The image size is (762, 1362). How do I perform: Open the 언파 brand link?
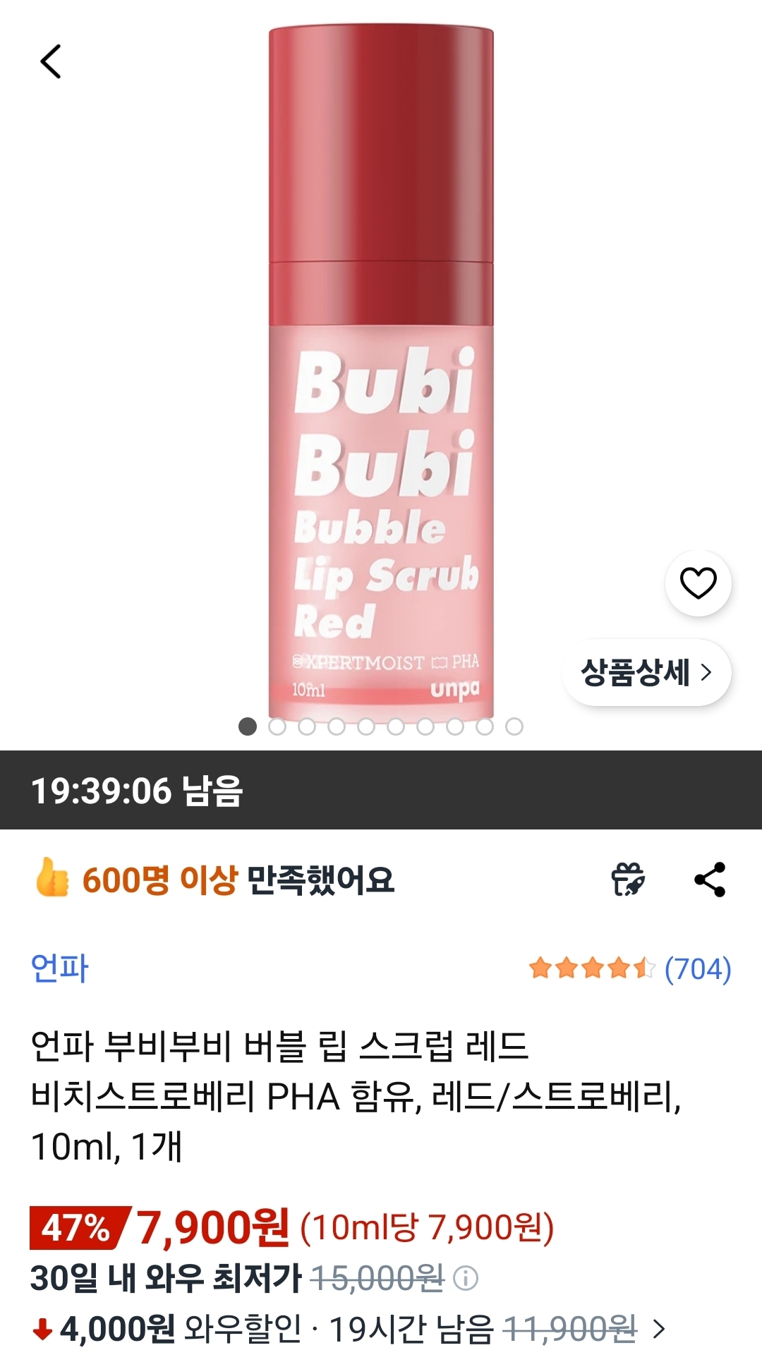pos(60,968)
